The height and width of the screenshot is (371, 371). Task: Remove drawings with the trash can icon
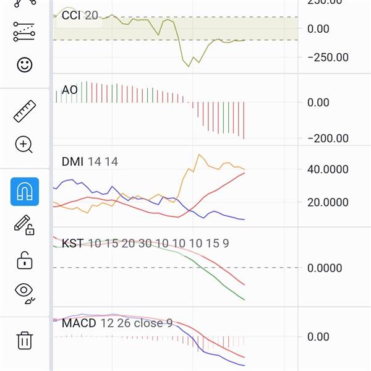coord(25,341)
